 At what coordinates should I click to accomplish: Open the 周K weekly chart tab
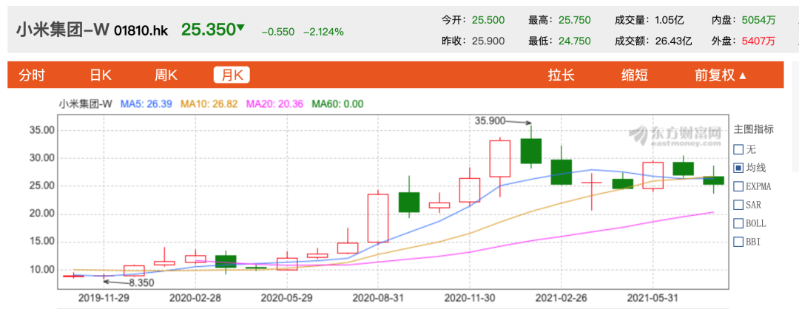166,75
